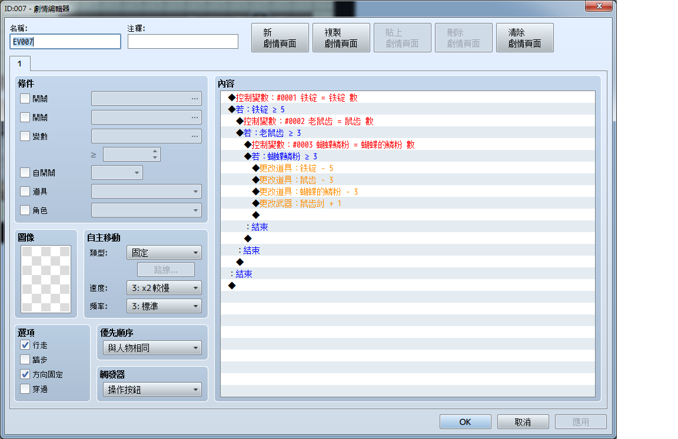Open the 觸發器 dropdown showing 操作按鈕

(152, 390)
